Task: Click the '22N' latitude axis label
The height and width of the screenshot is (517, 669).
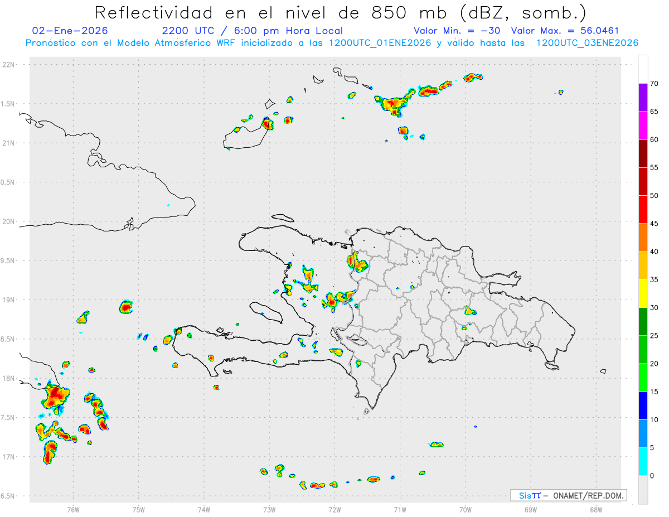Action: [x=9, y=65]
